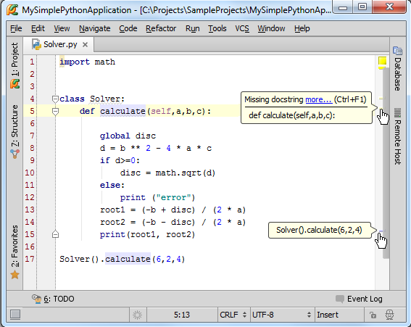411x327 pixels.
Task: Click the 'more...' link in the tooltip
Action: tap(319, 99)
